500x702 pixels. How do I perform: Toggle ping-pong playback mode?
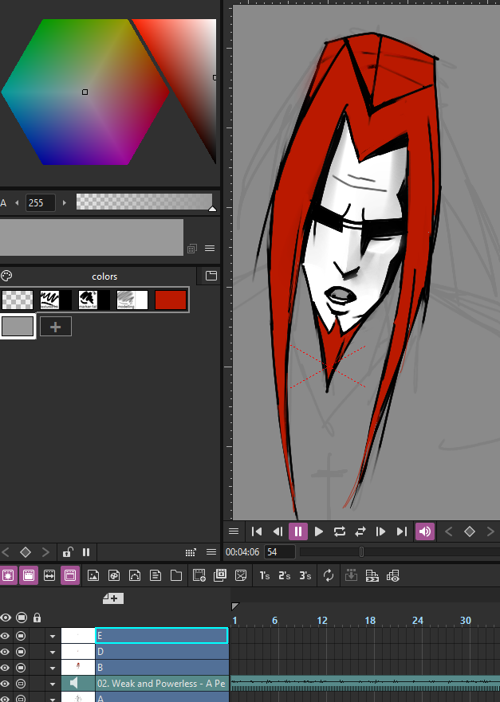tap(360, 531)
